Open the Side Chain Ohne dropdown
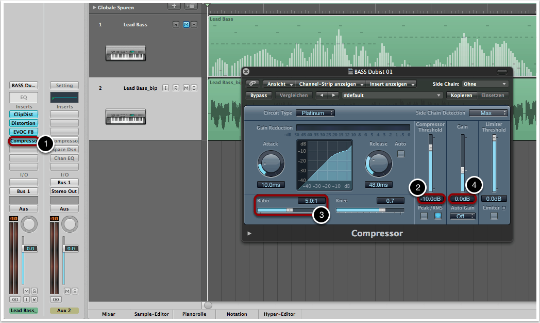This screenshot has width=540, height=323. [484, 84]
